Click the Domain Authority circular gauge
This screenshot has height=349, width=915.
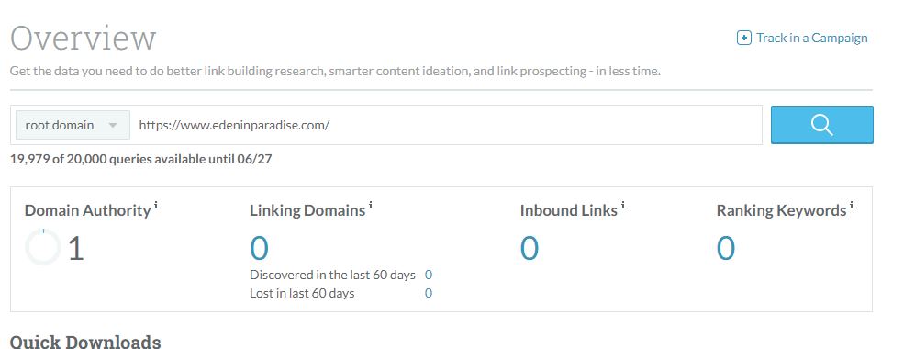pos(42,247)
